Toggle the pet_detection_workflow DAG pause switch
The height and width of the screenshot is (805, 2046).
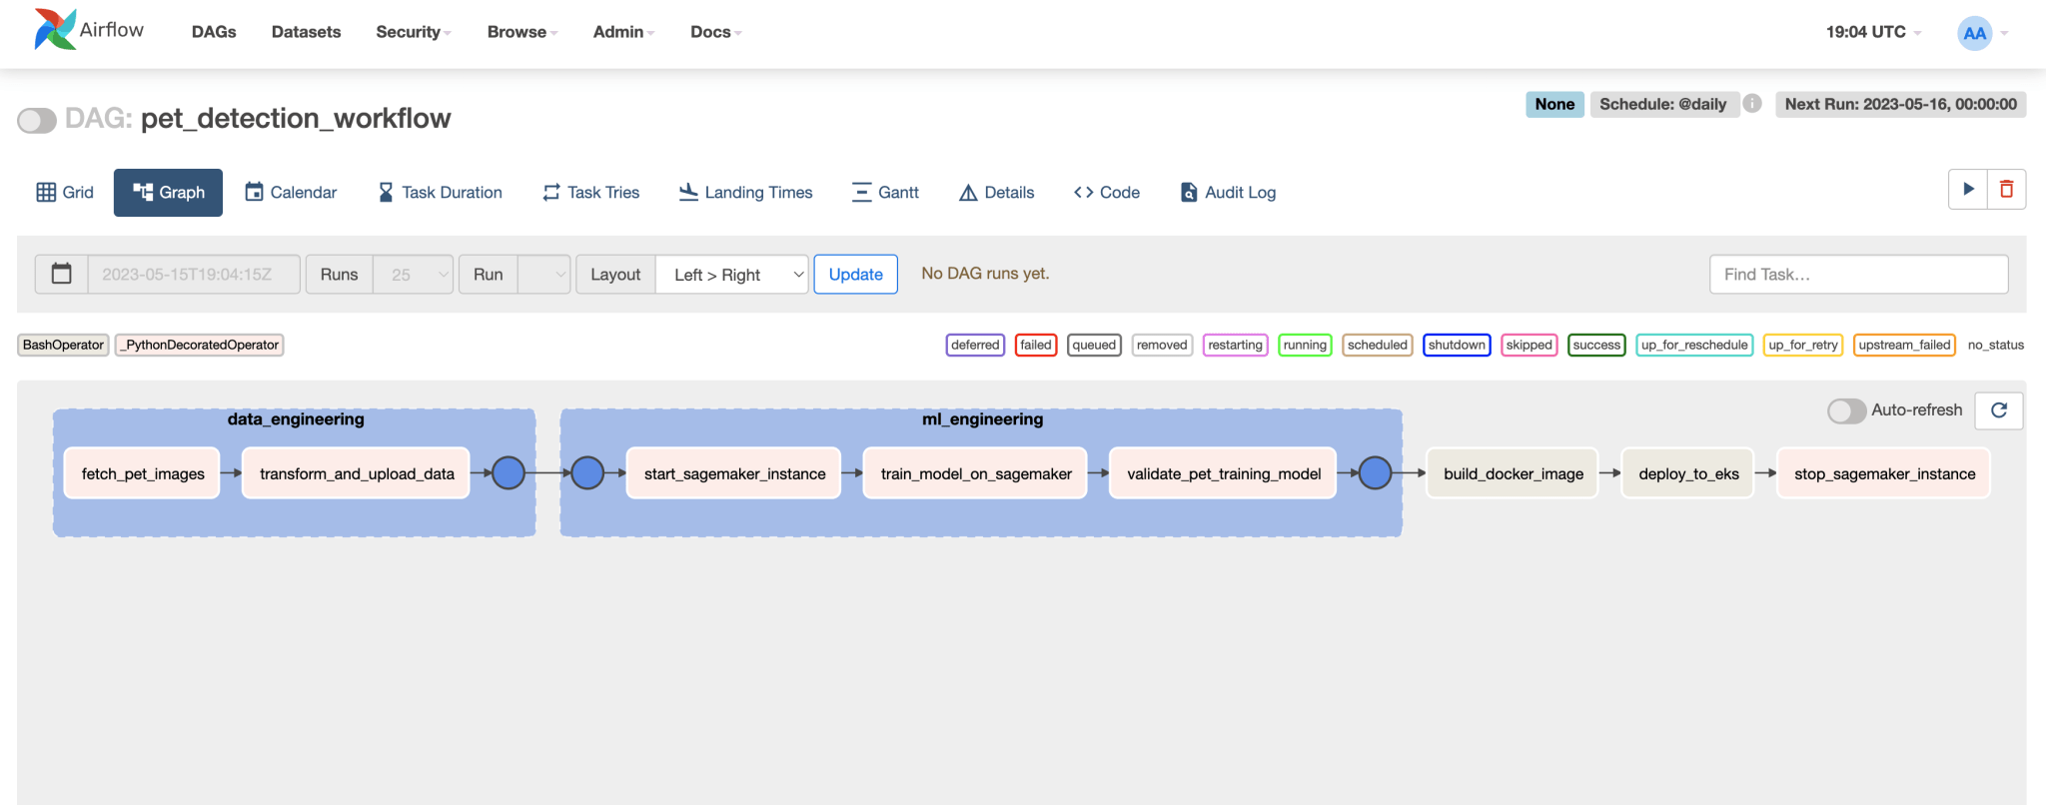click(x=37, y=120)
